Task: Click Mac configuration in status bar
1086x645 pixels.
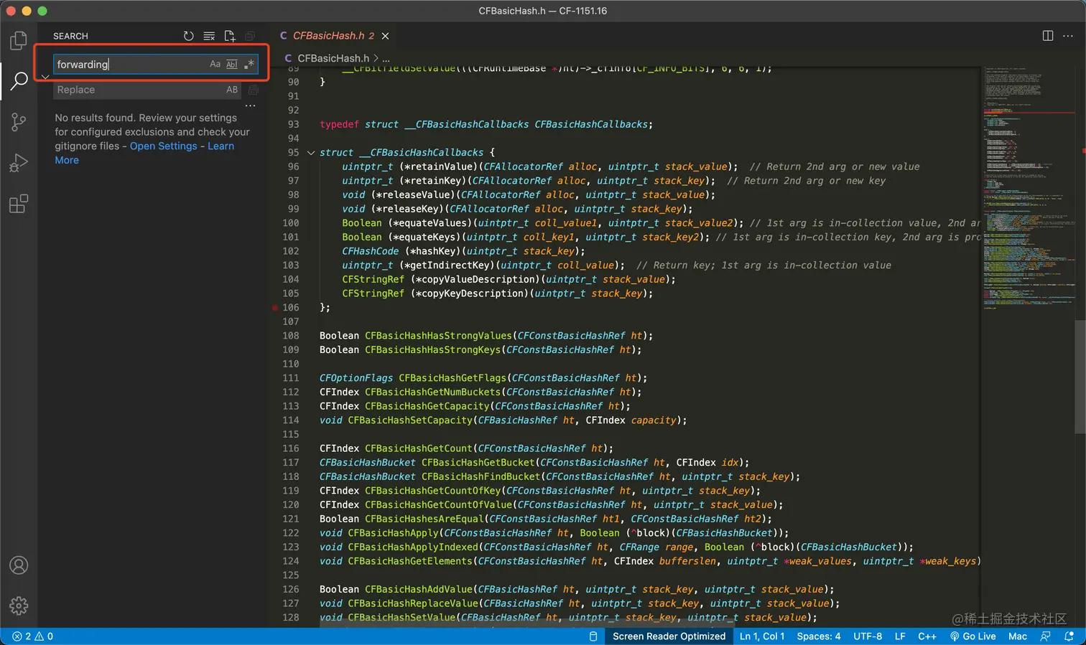Action: click(x=1018, y=636)
